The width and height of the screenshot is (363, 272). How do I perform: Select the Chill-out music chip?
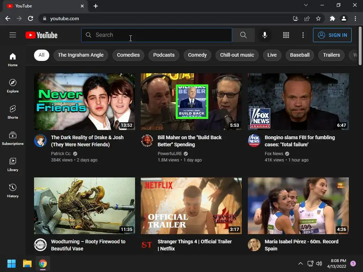coord(237,55)
